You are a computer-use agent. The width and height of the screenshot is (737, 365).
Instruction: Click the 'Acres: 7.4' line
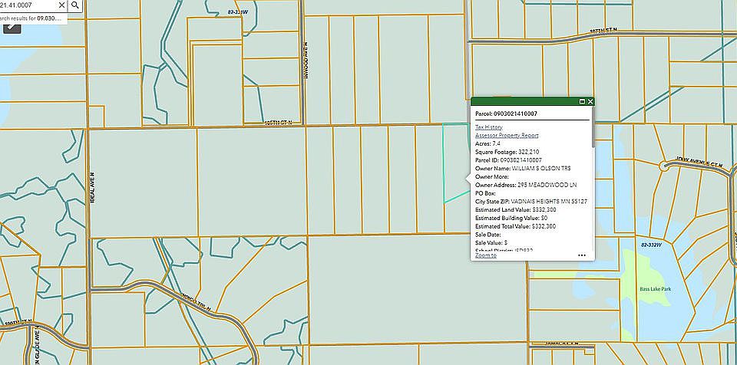488,143
